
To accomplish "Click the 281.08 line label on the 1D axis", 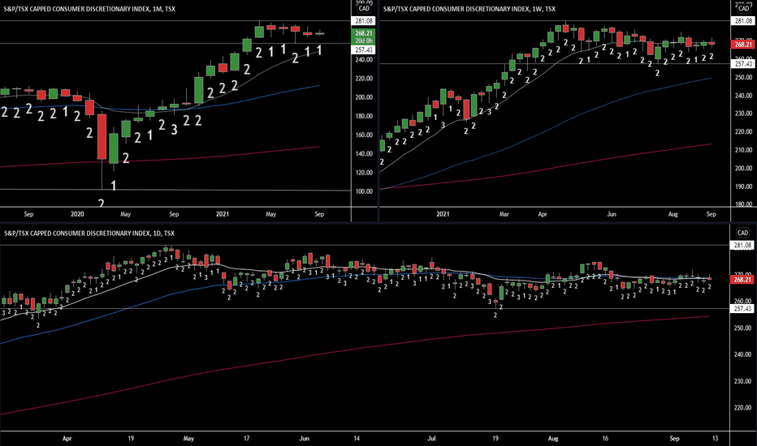I will [x=743, y=246].
